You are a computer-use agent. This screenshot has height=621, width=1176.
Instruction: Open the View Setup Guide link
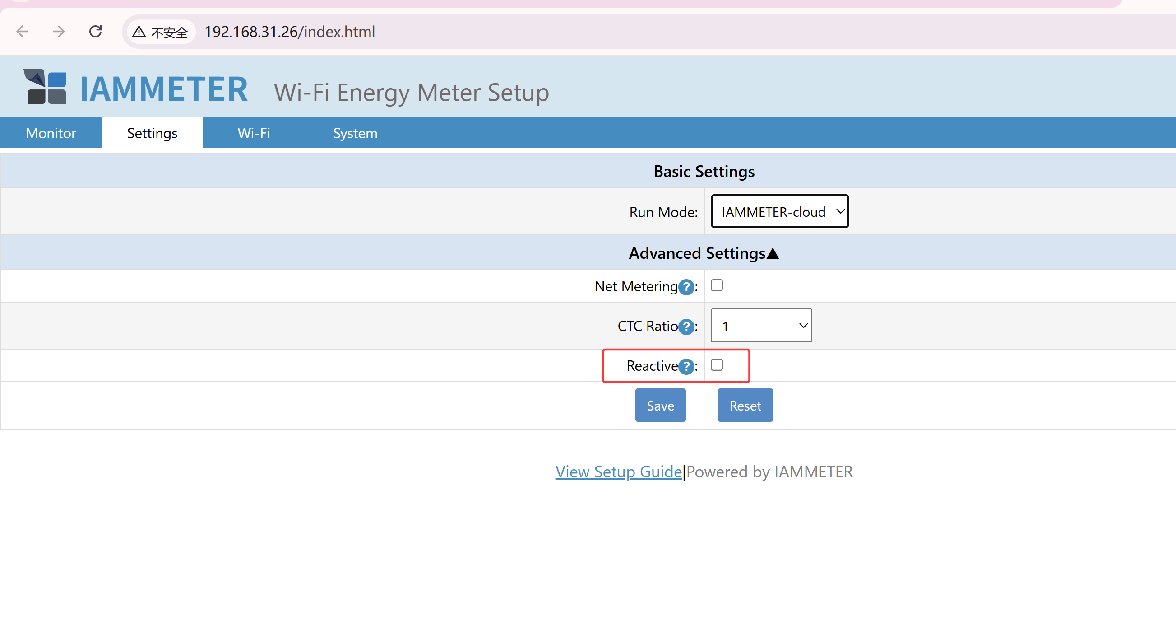pos(618,472)
